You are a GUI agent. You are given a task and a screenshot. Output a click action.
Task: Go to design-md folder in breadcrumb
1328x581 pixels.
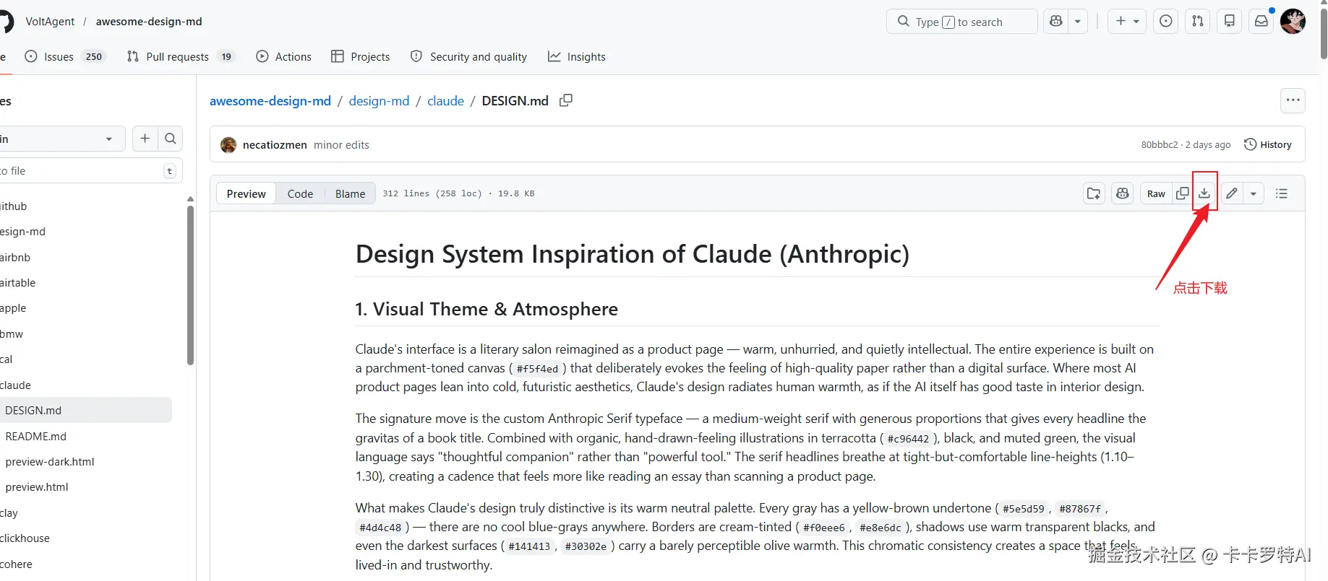379,101
